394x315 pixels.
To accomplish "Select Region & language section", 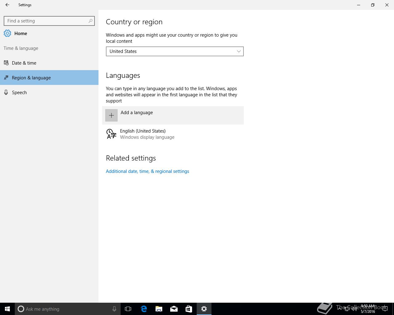I will (49, 78).
